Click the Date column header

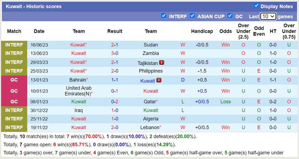click(39, 31)
